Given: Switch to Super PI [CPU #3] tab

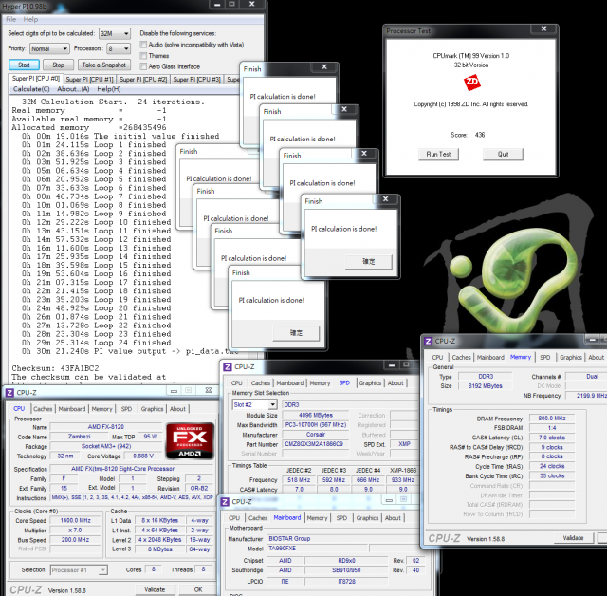Looking at the screenshot, I should tap(196, 80).
